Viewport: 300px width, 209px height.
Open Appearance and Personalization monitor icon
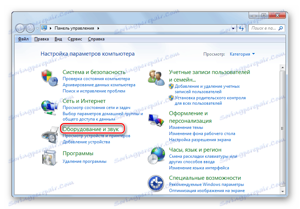pyautogui.click(x=156, y=120)
